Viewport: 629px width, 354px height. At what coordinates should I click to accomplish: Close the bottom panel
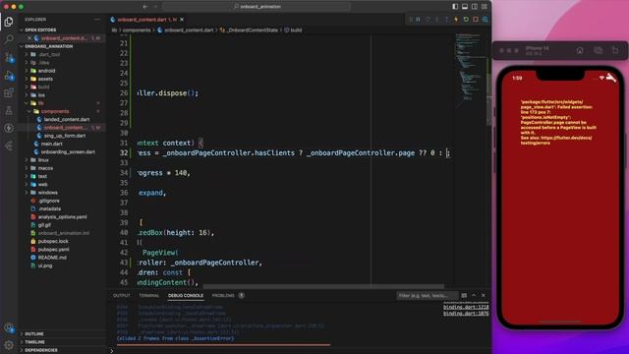[x=484, y=295]
